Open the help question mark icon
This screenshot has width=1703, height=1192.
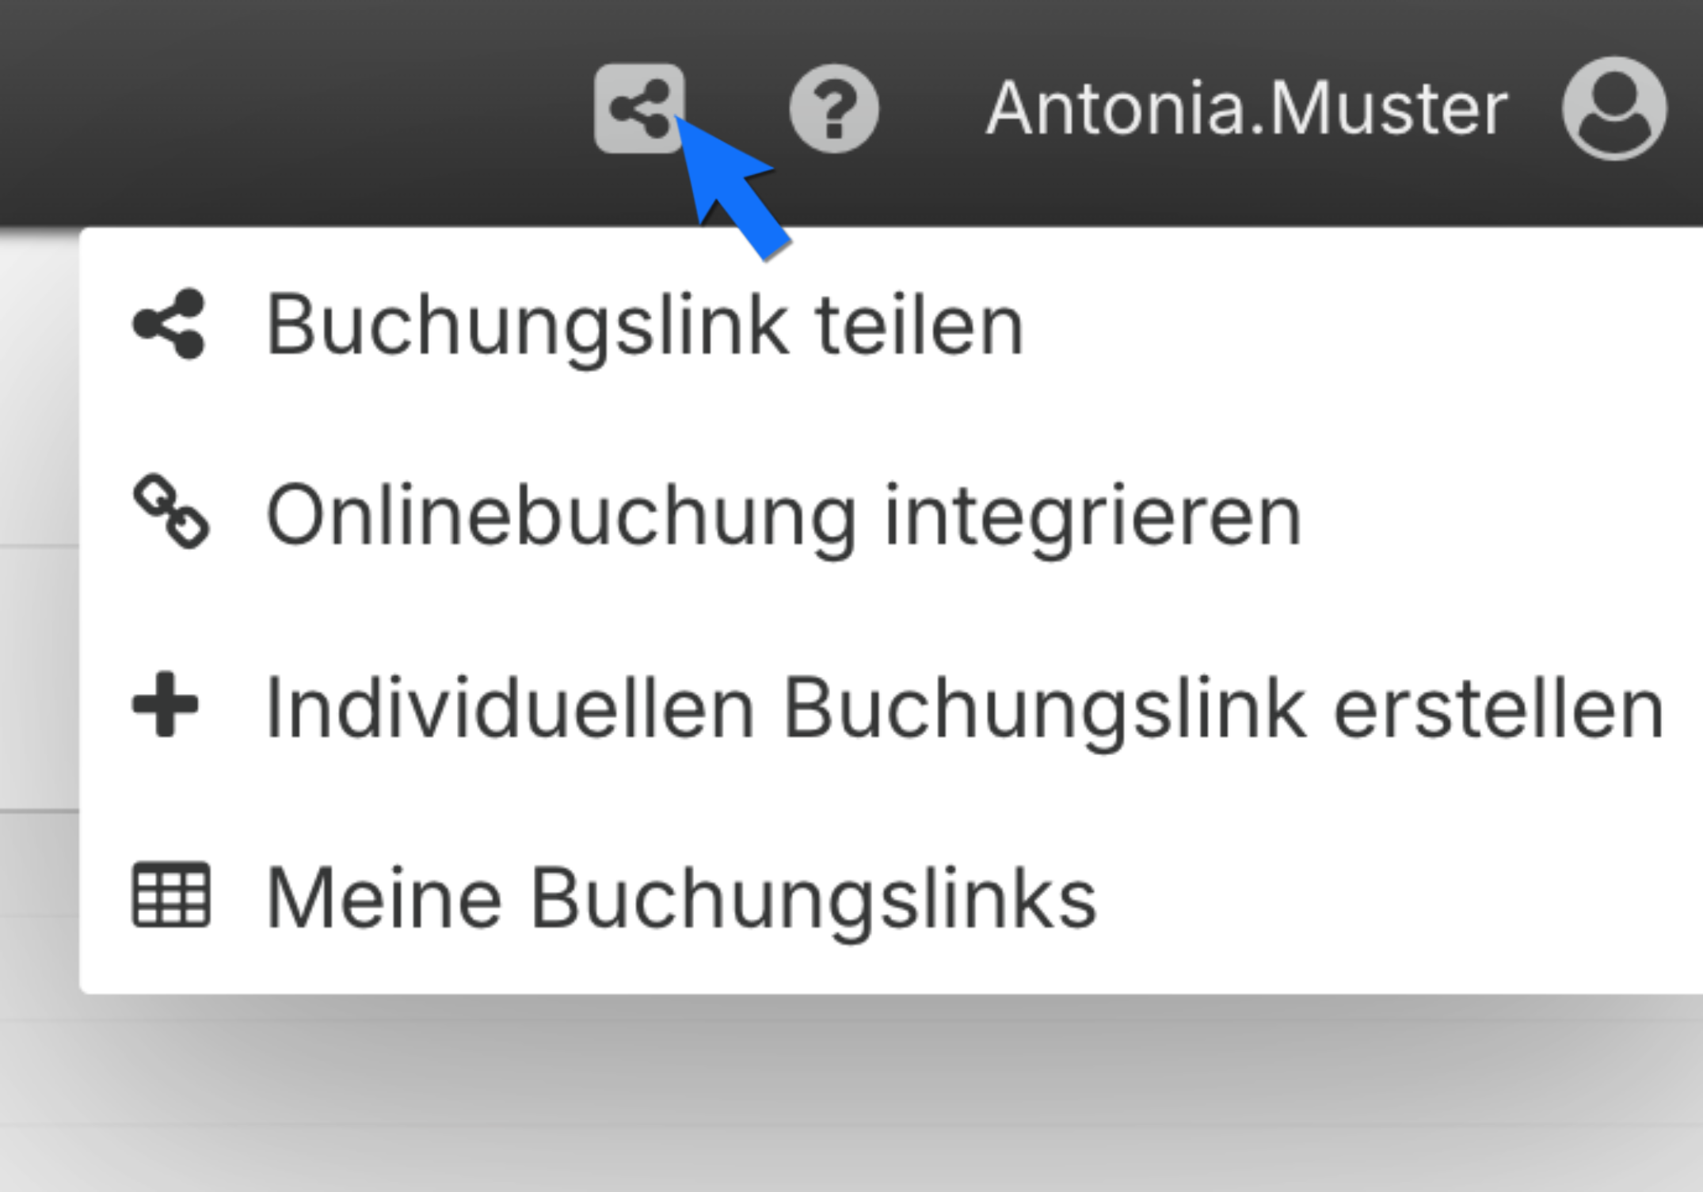pos(833,108)
